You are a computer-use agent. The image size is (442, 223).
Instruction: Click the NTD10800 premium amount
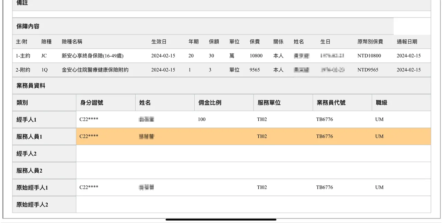[369, 56]
